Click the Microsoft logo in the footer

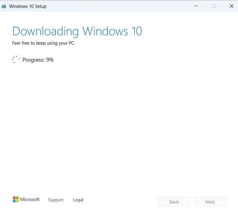pos(26,199)
